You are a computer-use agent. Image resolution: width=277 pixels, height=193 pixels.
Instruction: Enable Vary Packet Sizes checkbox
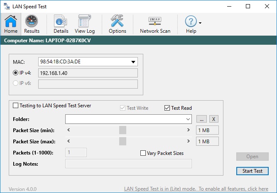(x=143, y=153)
